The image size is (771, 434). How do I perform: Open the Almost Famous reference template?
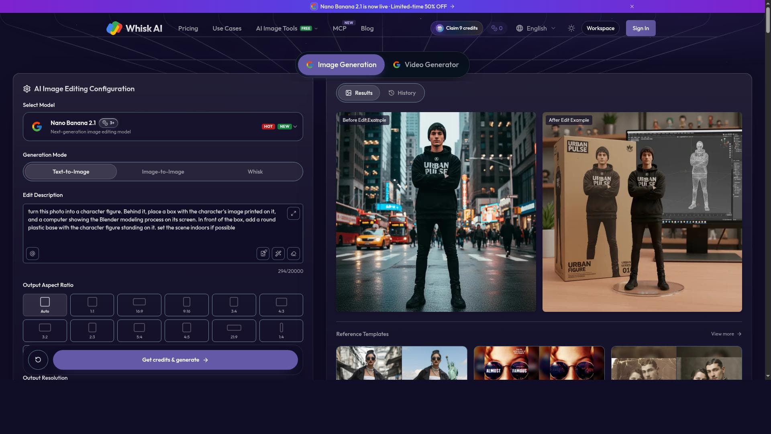point(539,363)
